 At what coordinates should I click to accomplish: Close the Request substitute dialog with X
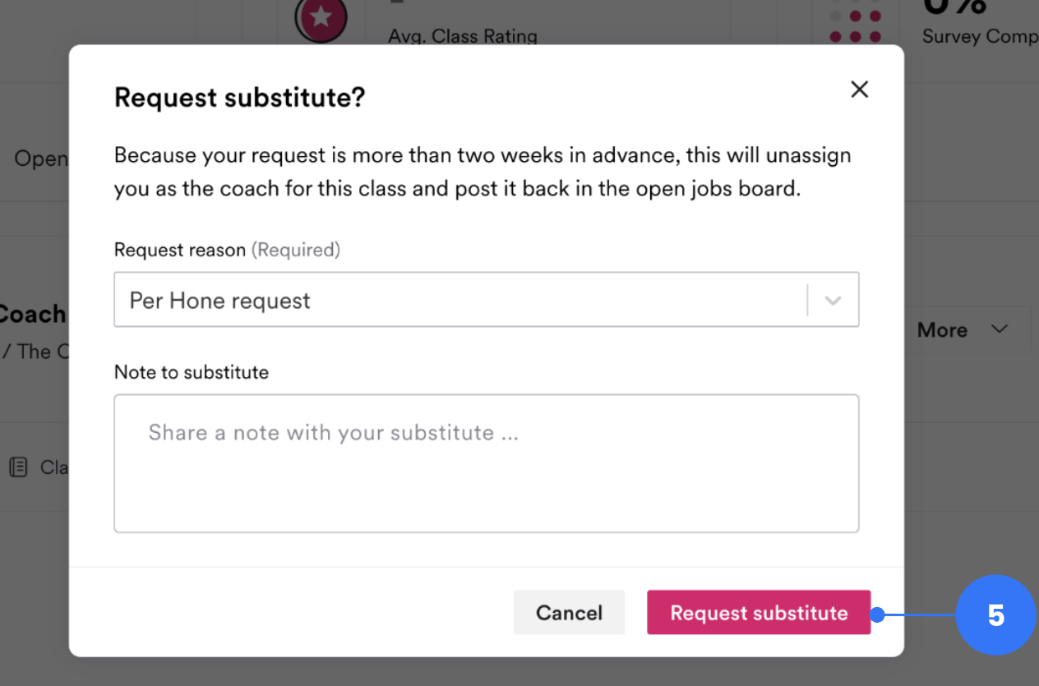(x=859, y=90)
